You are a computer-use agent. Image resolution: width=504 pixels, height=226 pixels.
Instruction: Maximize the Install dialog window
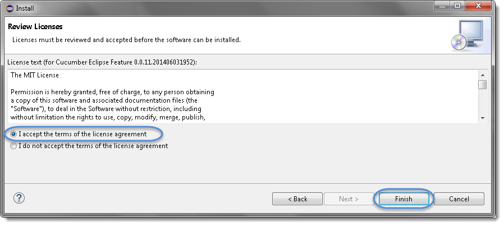click(458, 6)
